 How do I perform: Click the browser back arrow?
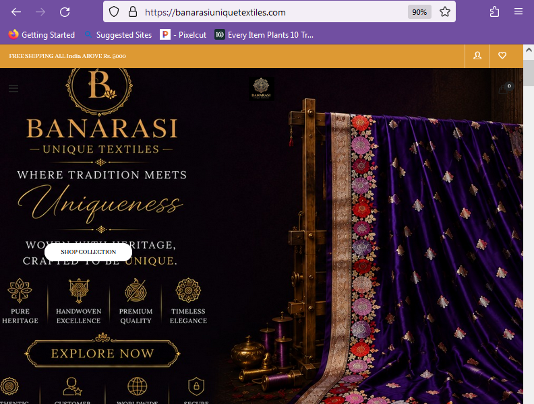coord(16,12)
